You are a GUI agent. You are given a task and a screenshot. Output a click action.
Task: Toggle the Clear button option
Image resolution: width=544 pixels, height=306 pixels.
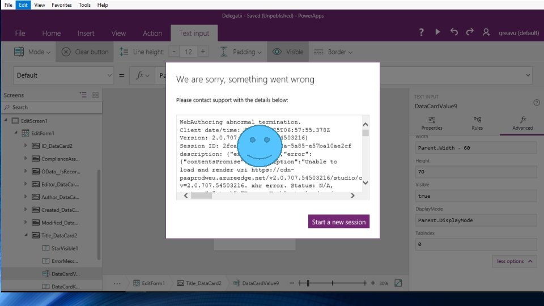click(84, 52)
